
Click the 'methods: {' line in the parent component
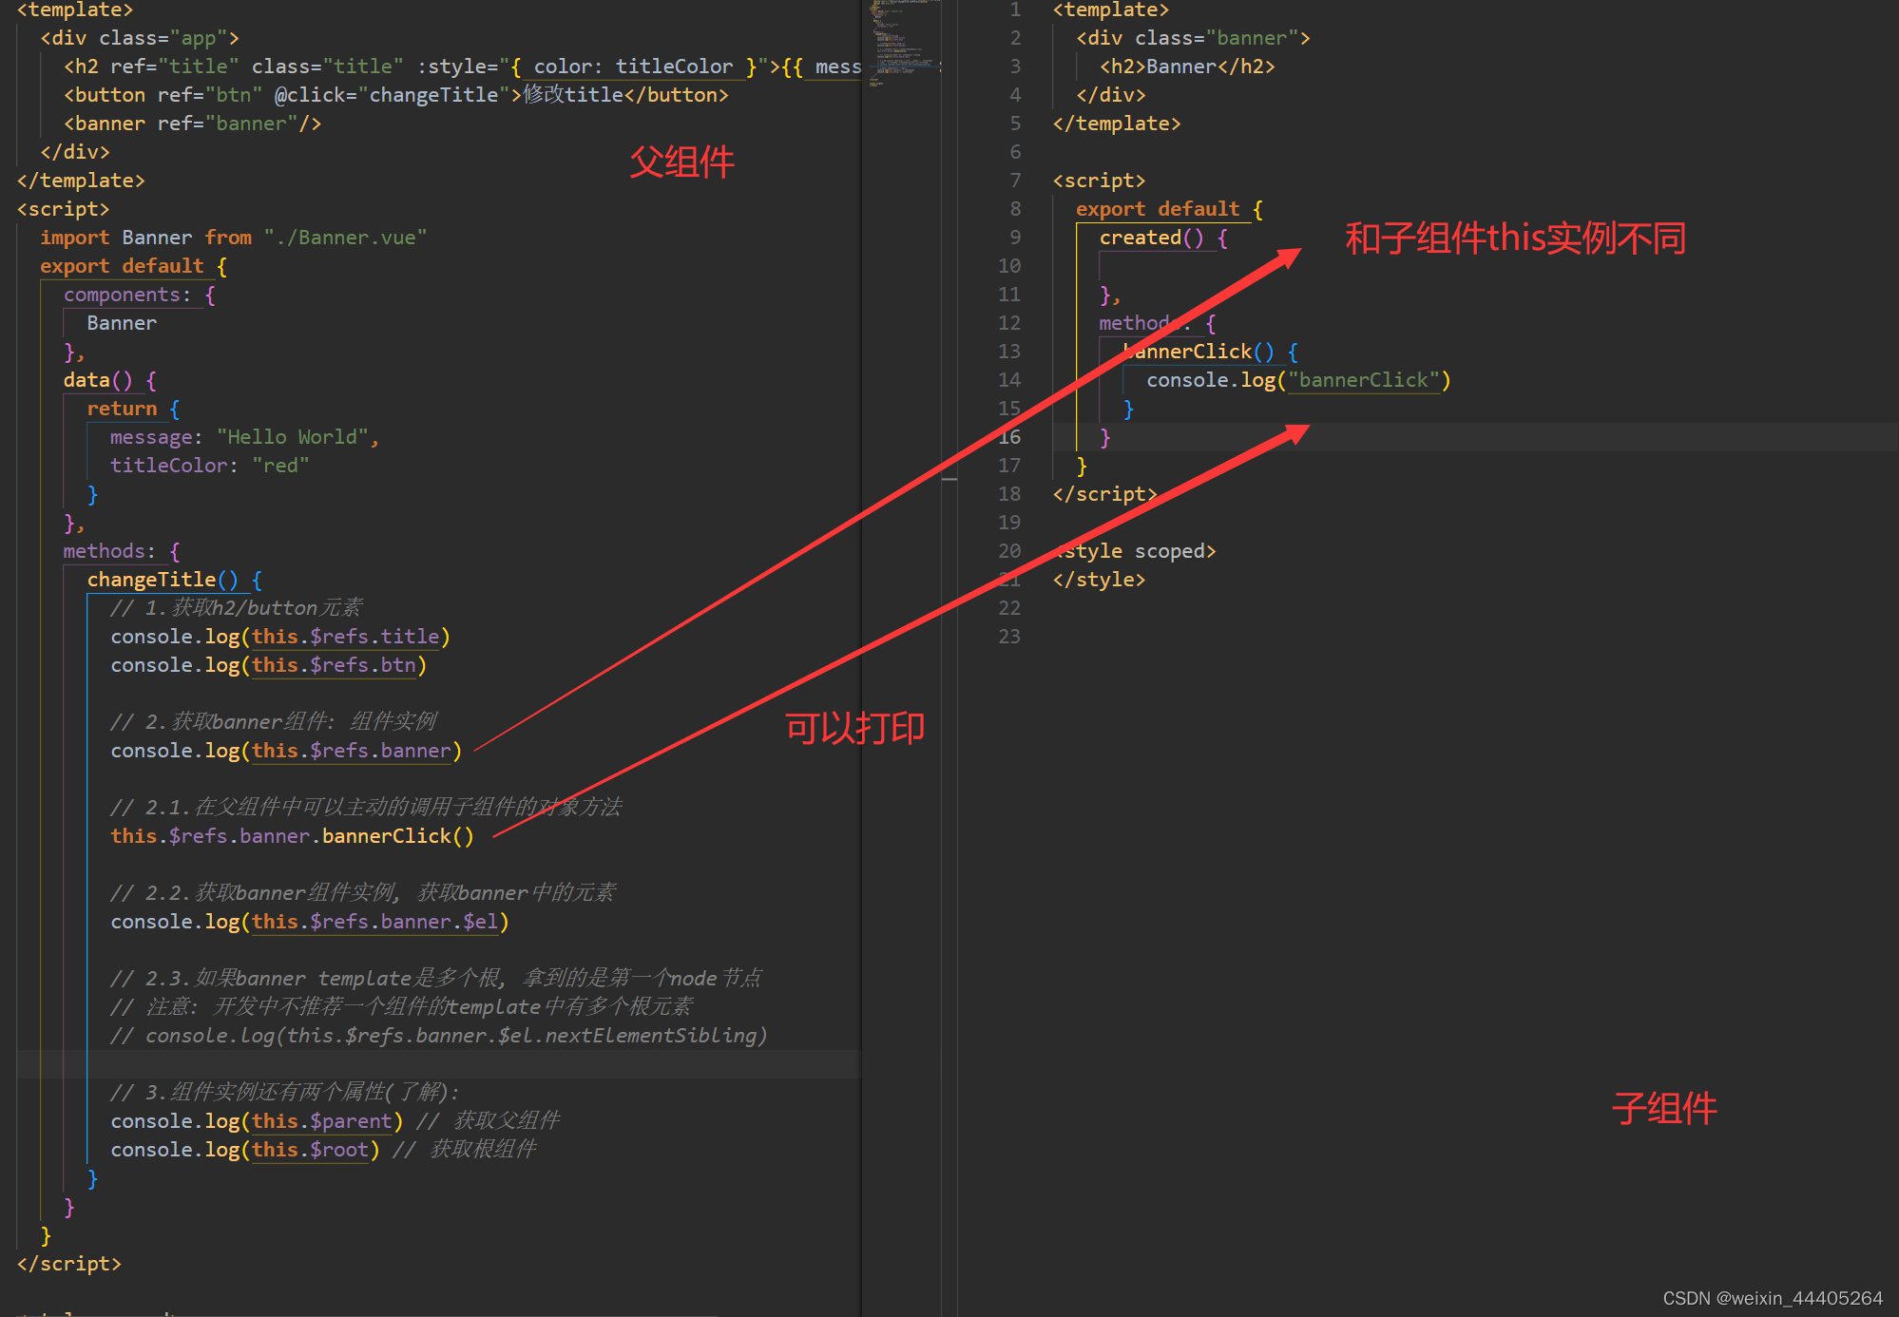pyautogui.click(x=122, y=551)
